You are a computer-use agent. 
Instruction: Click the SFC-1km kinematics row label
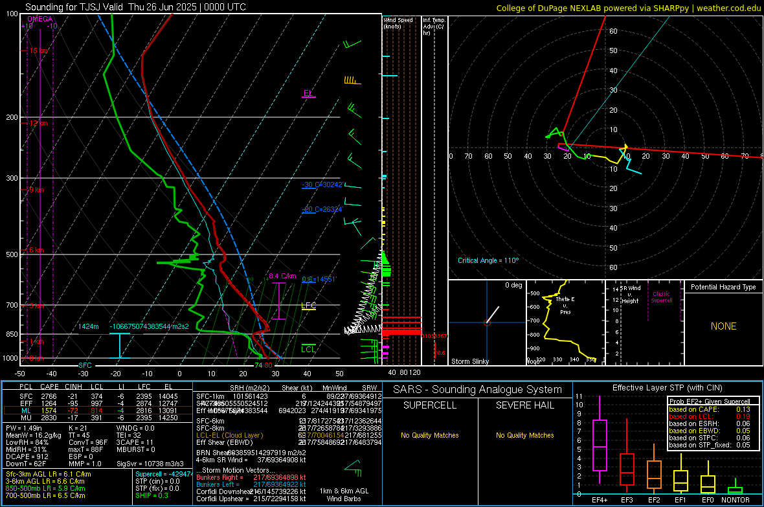point(210,396)
